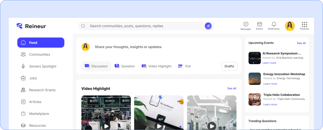This screenshot has width=323, height=130.
Task: Click the Discussion chat bubble icon
Action: point(87,66)
